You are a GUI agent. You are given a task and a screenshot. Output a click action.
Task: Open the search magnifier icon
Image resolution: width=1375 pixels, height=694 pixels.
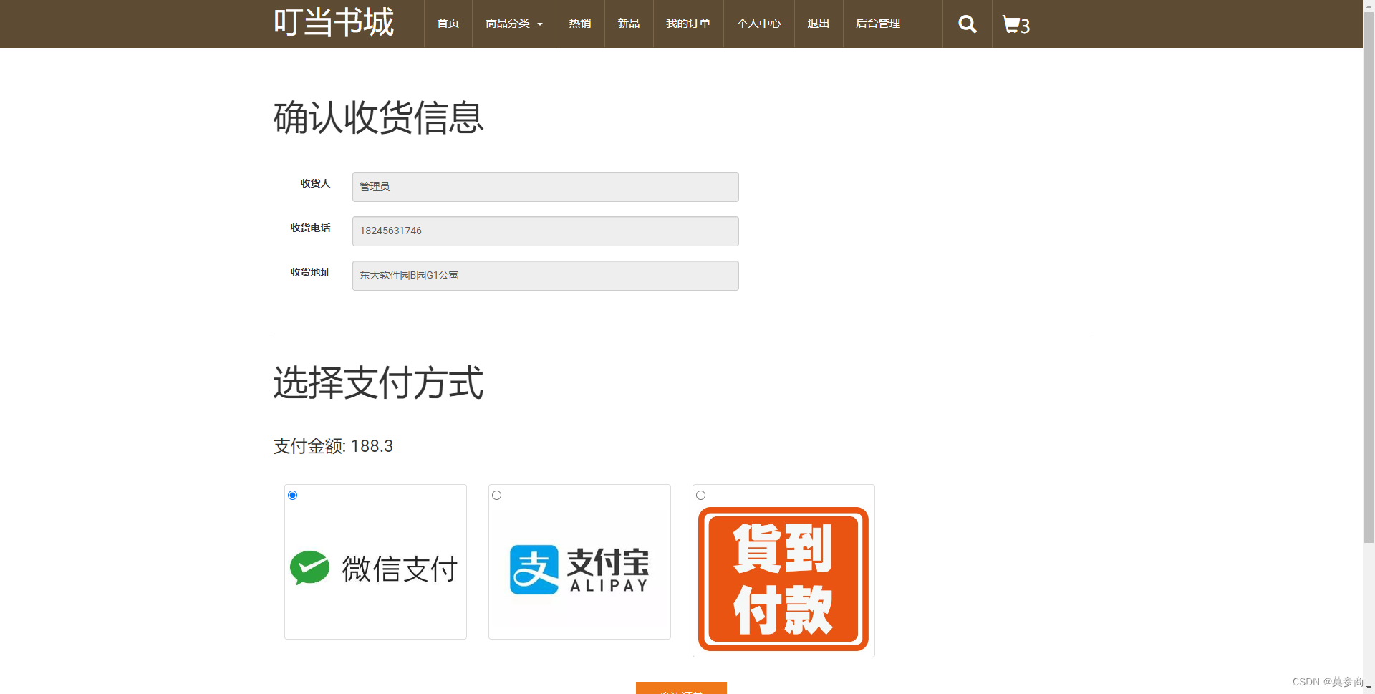pos(967,24)
